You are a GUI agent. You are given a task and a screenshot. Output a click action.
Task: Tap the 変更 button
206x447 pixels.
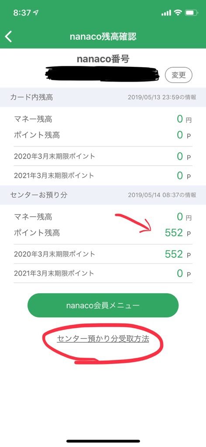pyautogui.click(x=179, y=75)
